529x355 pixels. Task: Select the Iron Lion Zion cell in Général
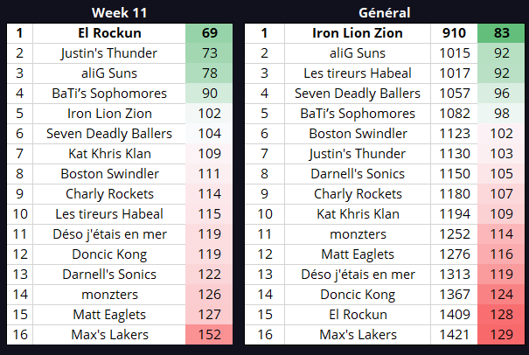[358, 33]
